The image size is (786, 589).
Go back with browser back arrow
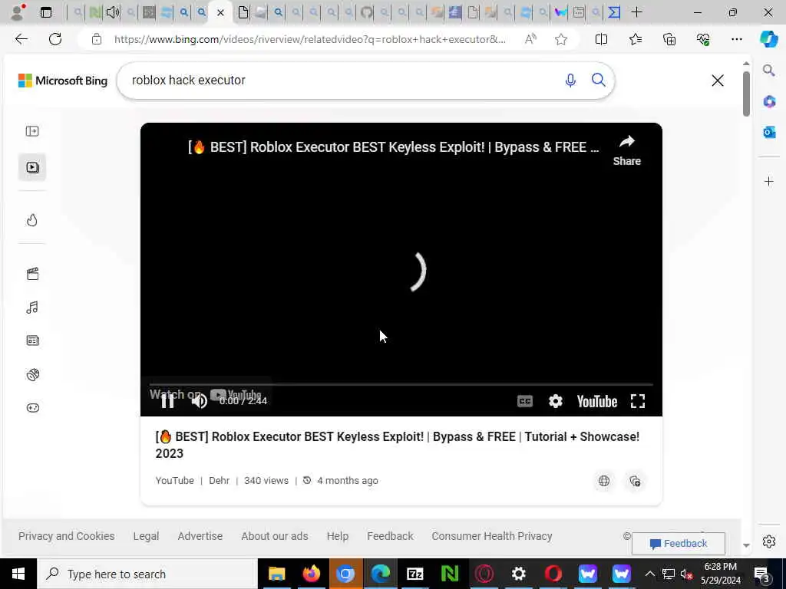[x=21, y=39]
